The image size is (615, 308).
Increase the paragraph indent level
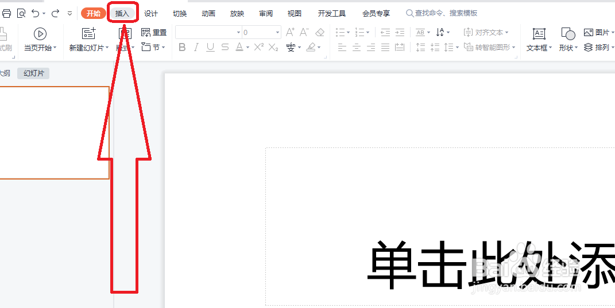click(x=400, y=32)
